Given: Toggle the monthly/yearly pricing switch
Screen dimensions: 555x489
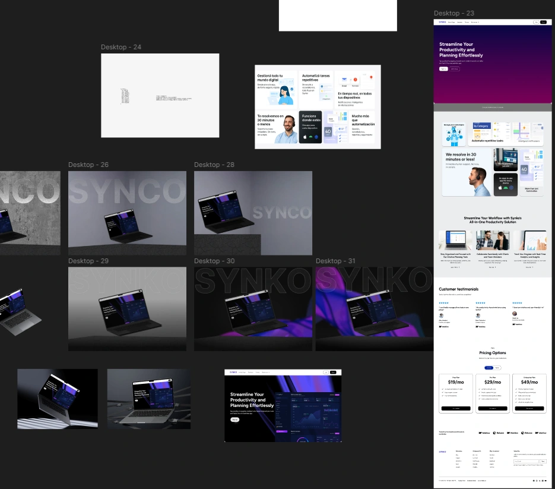Looking at the screenshot, I should pos(493,368).
